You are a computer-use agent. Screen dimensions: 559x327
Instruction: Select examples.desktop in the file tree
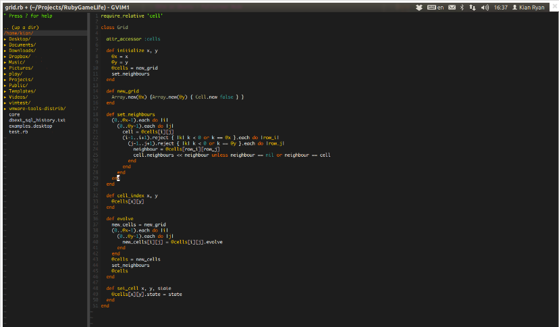30,126
